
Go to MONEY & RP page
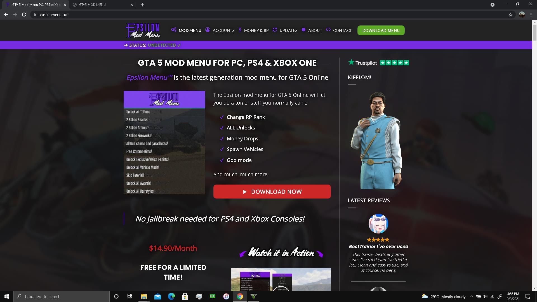point(253,30)
